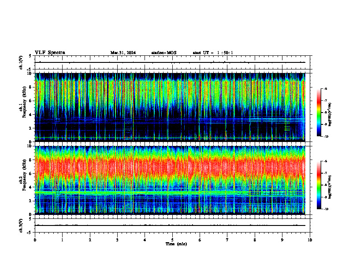The image size is (349, 269).
Task: Click the time axis tick label "9"
Action: click(282, 240)
